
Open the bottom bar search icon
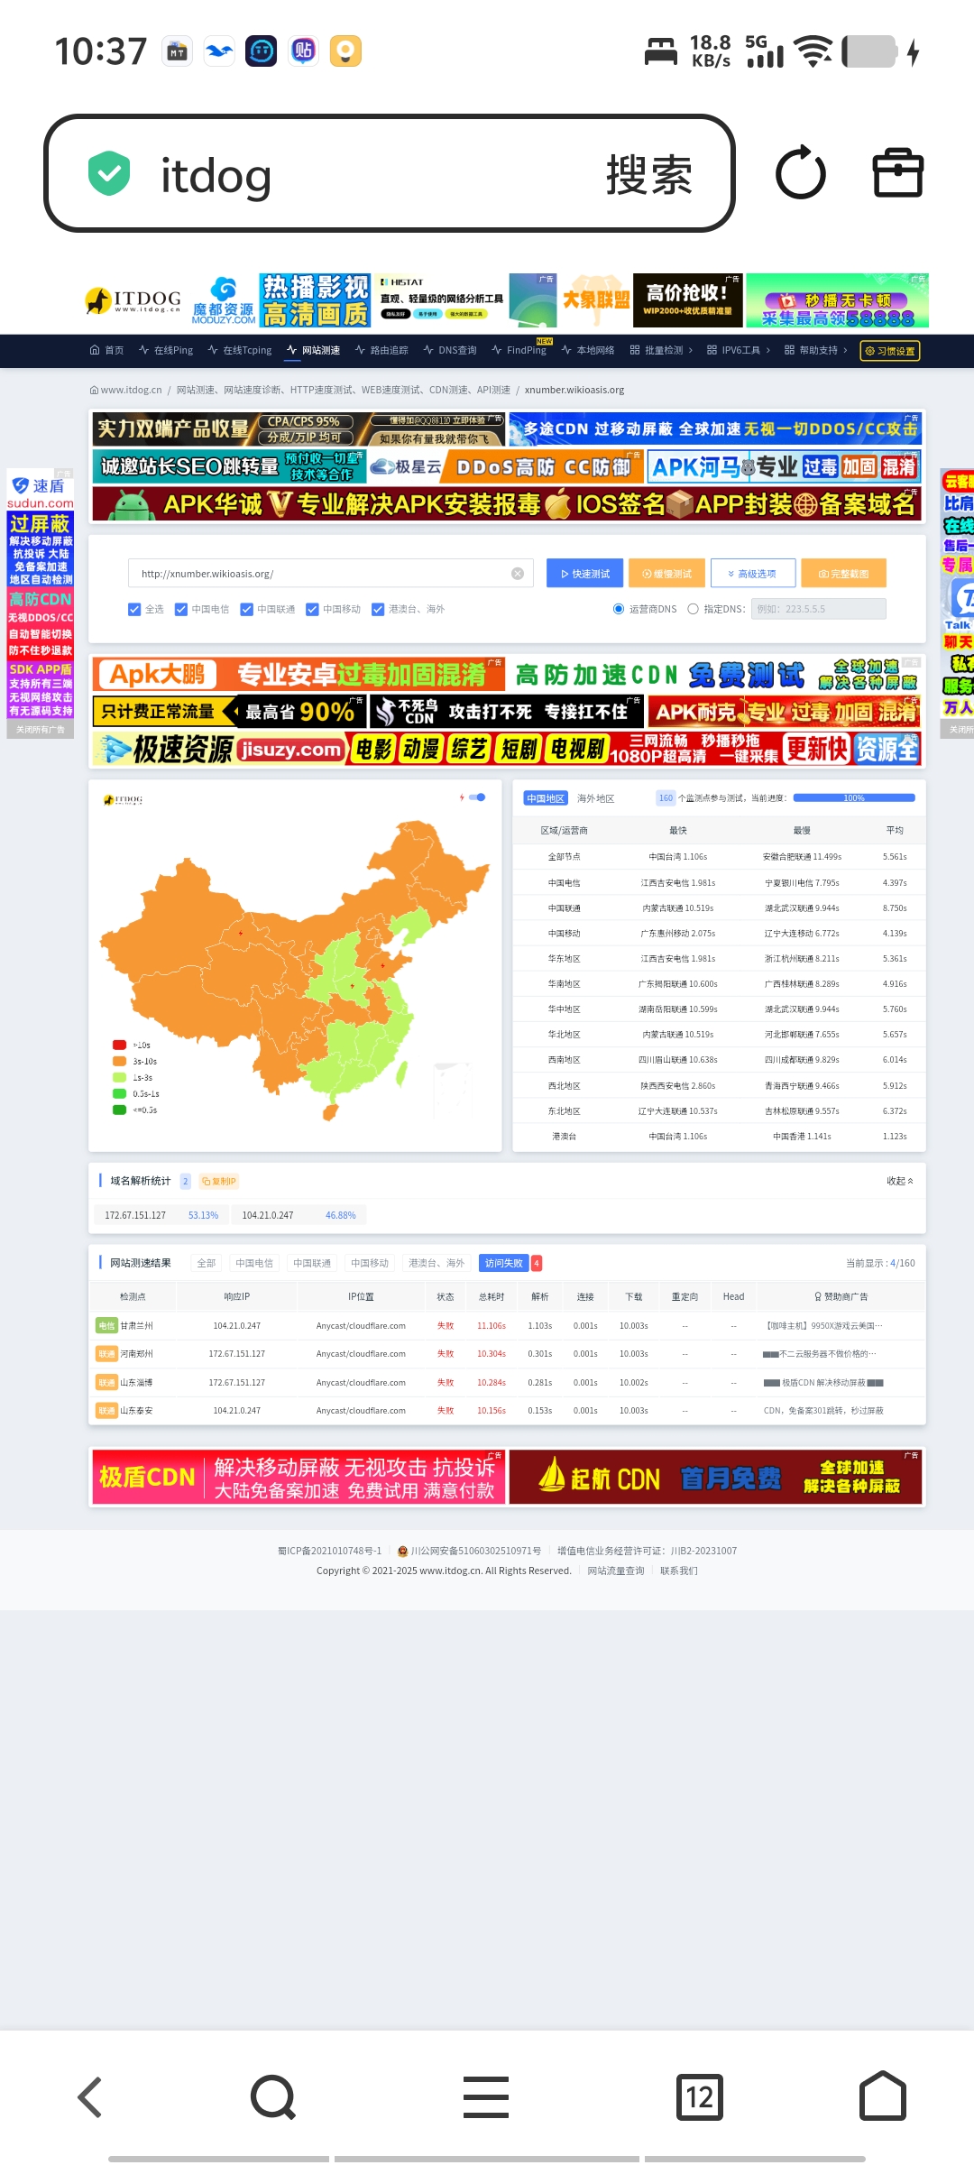point(273,2096)
